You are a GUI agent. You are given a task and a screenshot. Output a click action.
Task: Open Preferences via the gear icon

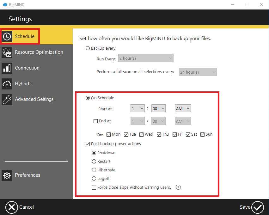point(7,175)
